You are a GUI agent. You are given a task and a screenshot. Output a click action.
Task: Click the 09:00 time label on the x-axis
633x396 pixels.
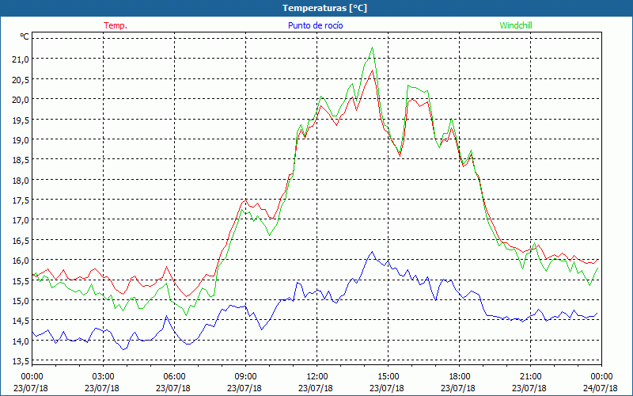tap(245, 376)
